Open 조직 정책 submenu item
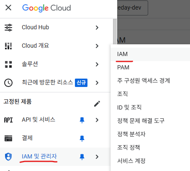 point(150,148)
